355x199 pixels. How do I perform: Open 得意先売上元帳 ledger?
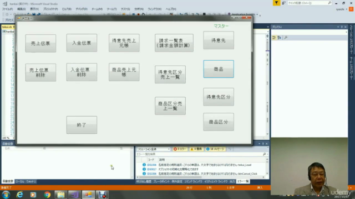124,43
